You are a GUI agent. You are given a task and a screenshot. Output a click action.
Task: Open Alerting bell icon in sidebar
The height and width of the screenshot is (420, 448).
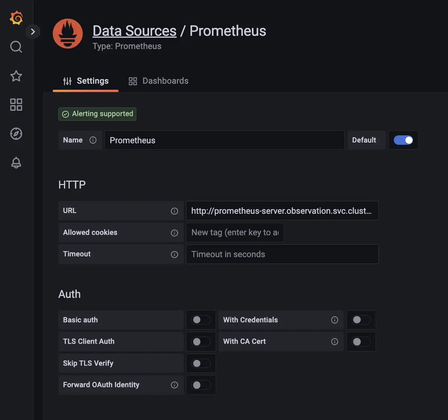tap(16, 162)
